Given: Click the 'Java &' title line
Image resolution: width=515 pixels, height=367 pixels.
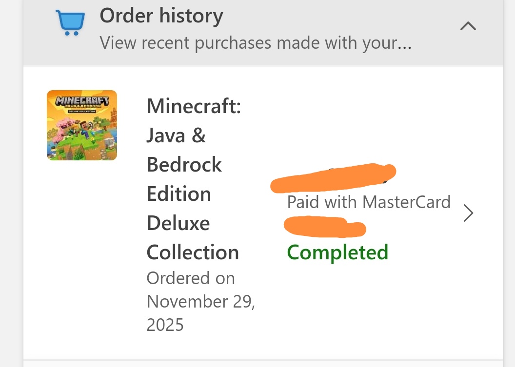Looking at the screenshot, I should 176,135.
